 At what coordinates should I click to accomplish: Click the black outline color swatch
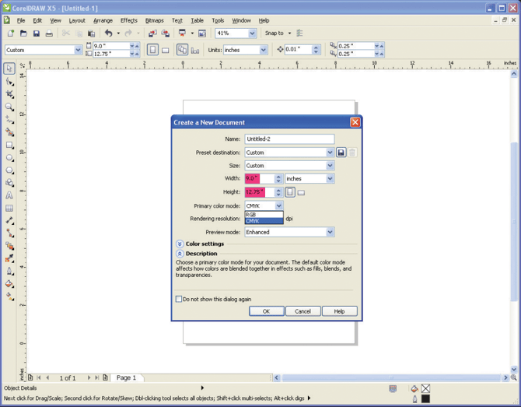click(425, 398)
